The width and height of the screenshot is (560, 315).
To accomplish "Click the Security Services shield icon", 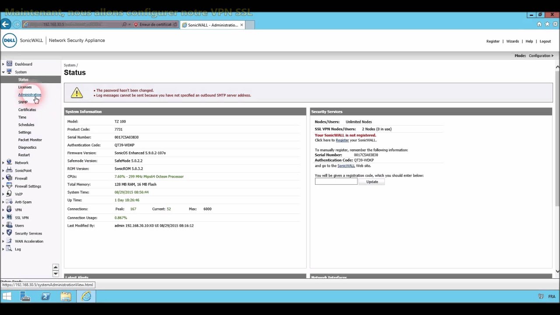I will pos(9,233).
